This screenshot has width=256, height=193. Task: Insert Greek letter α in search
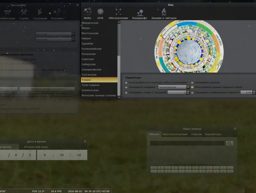pos(154,168)
